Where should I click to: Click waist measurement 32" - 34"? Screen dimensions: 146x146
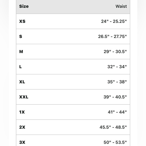[117, 67]
